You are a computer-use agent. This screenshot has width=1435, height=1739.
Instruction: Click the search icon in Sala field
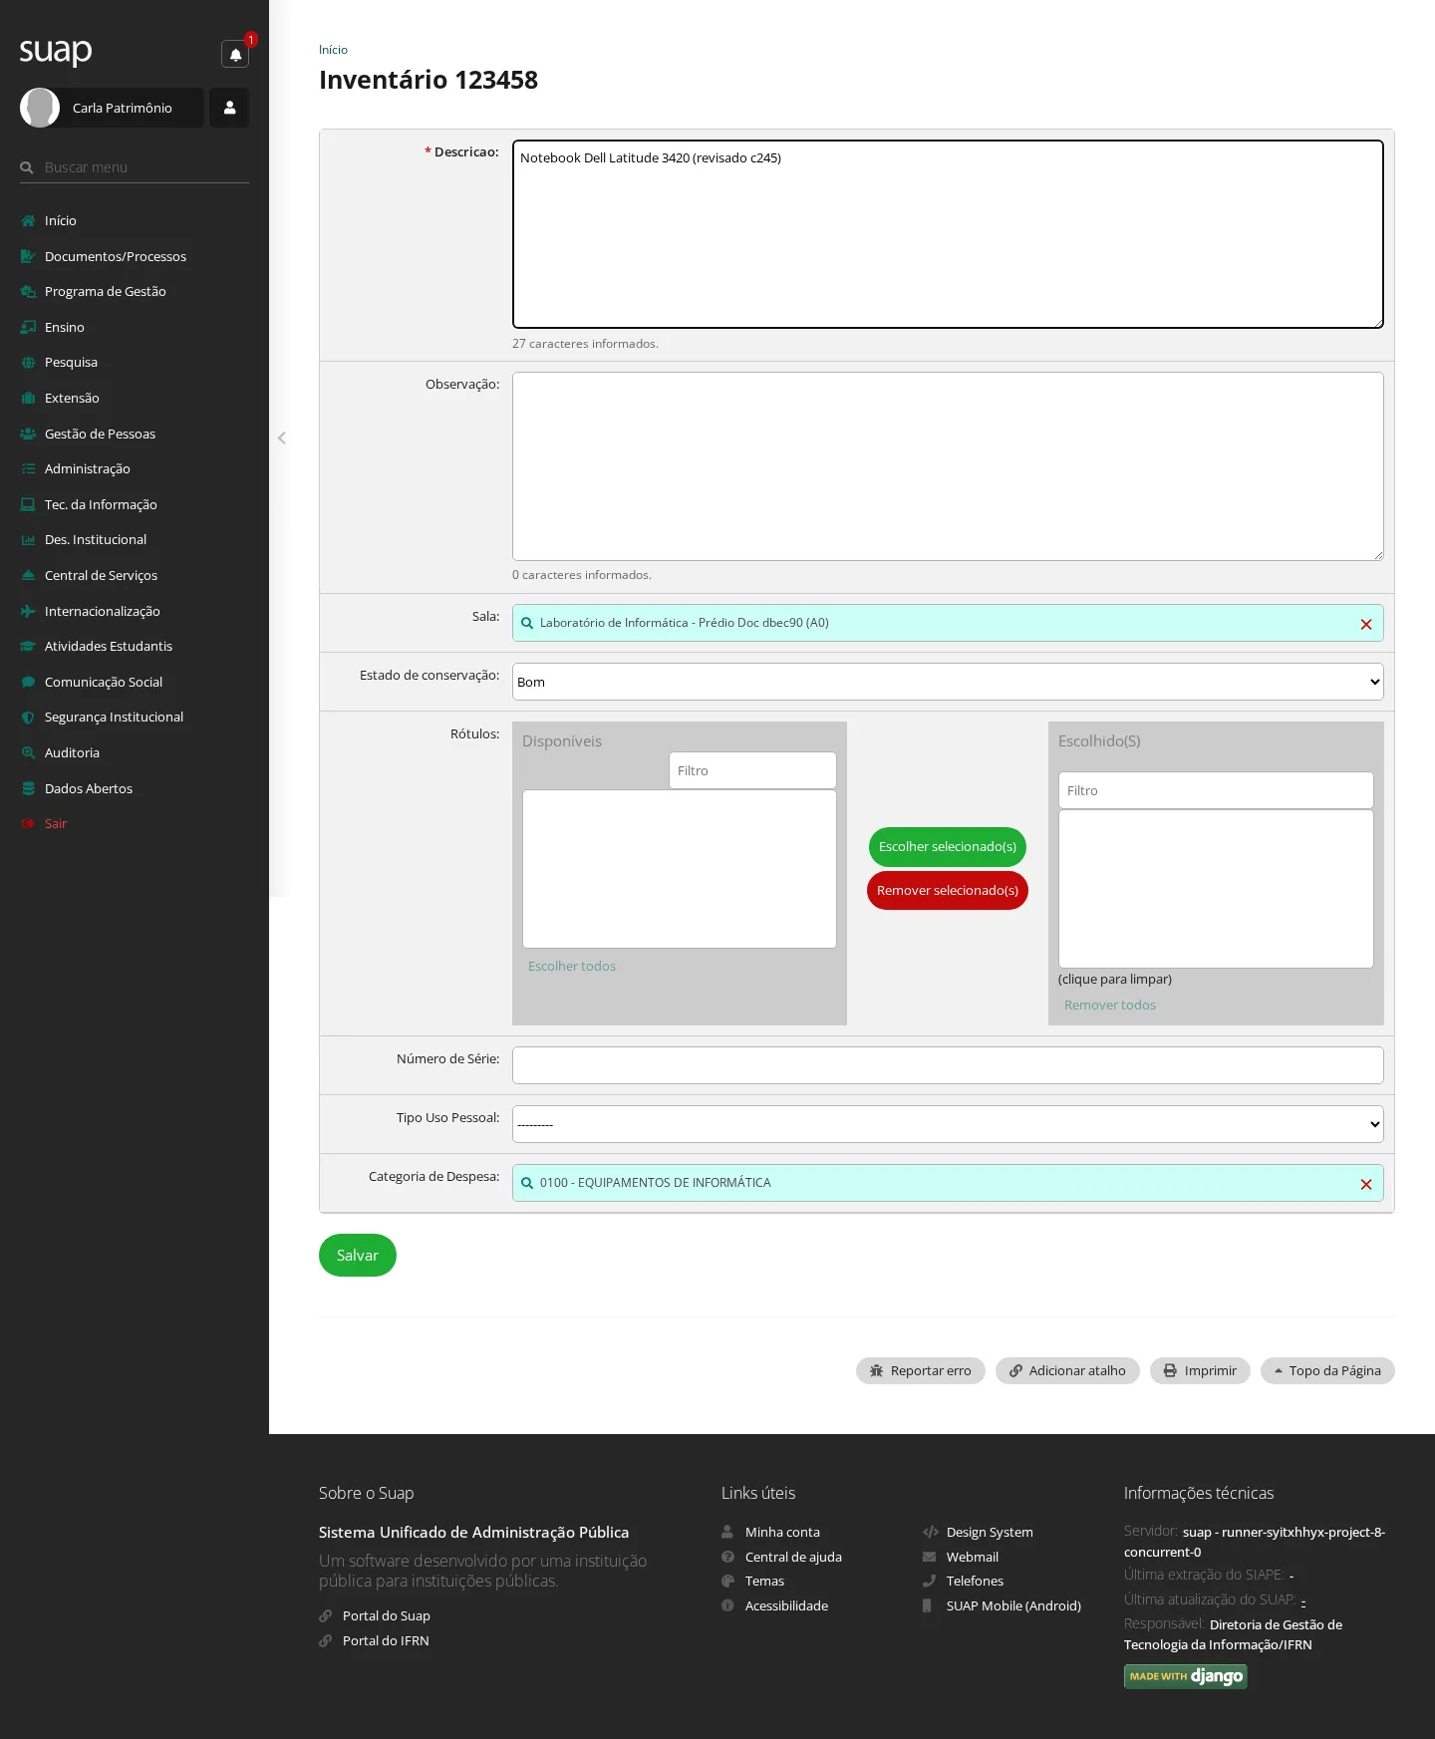pyautogui.click(x=527, y=623)
